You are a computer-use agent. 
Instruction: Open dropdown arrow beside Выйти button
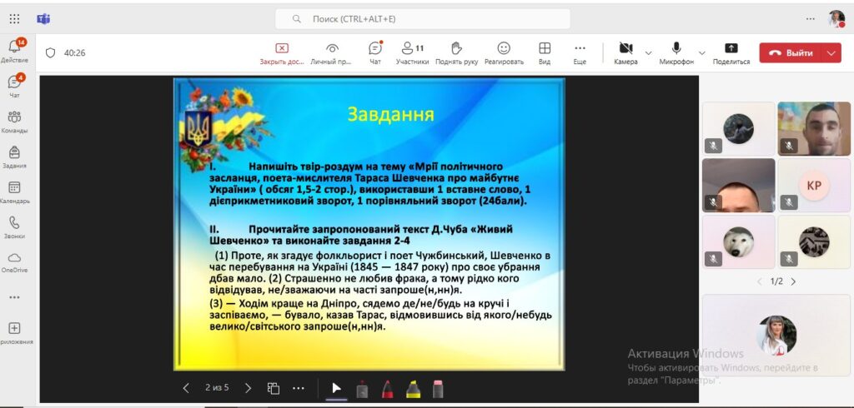coord(831,52)
